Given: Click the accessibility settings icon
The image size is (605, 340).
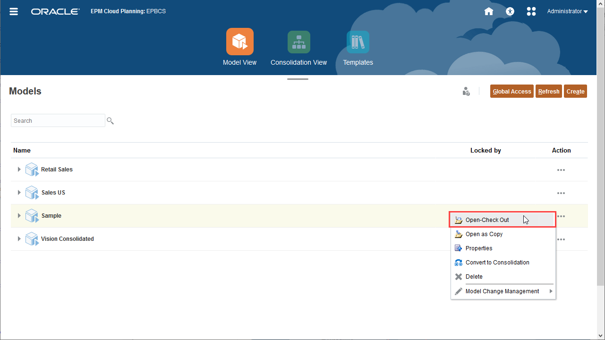Looking at the screenshot, I should [x=510, y=11].
